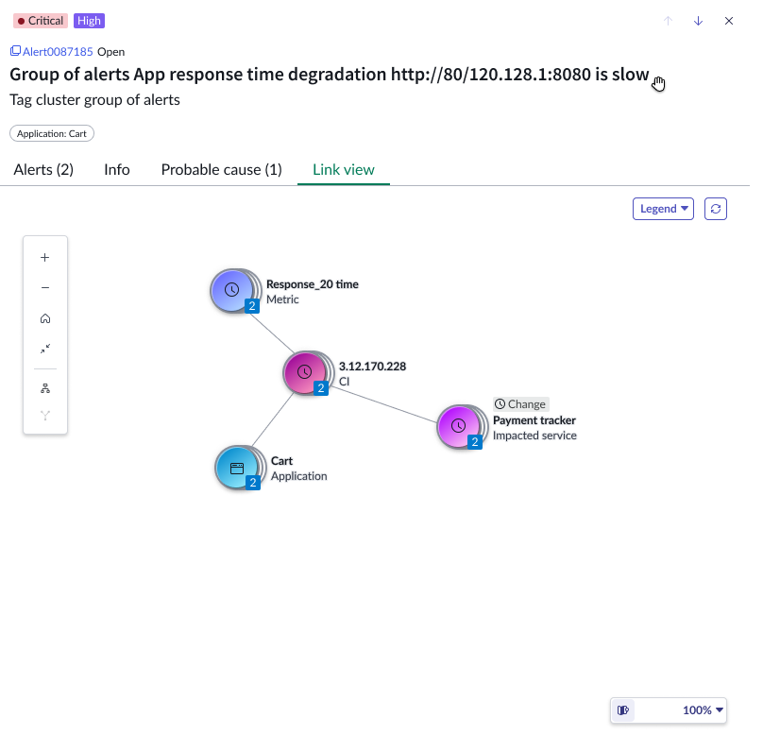The image size is (780, 735).
Task: Click the 3.12.170.228 label text
Action: 373,367
